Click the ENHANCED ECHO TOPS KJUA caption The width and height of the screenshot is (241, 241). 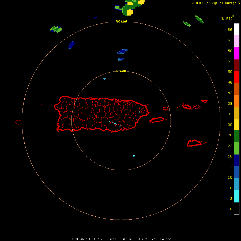[122, 239]
